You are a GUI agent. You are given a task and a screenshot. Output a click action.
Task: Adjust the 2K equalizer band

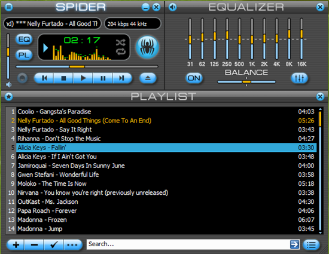pyautogui.click(x=264, y=39)
